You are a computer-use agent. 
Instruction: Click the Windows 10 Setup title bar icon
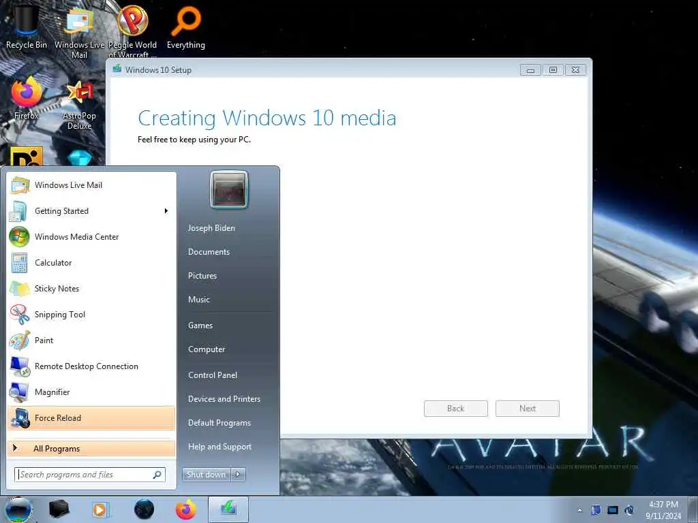click(x=117, y=69)
